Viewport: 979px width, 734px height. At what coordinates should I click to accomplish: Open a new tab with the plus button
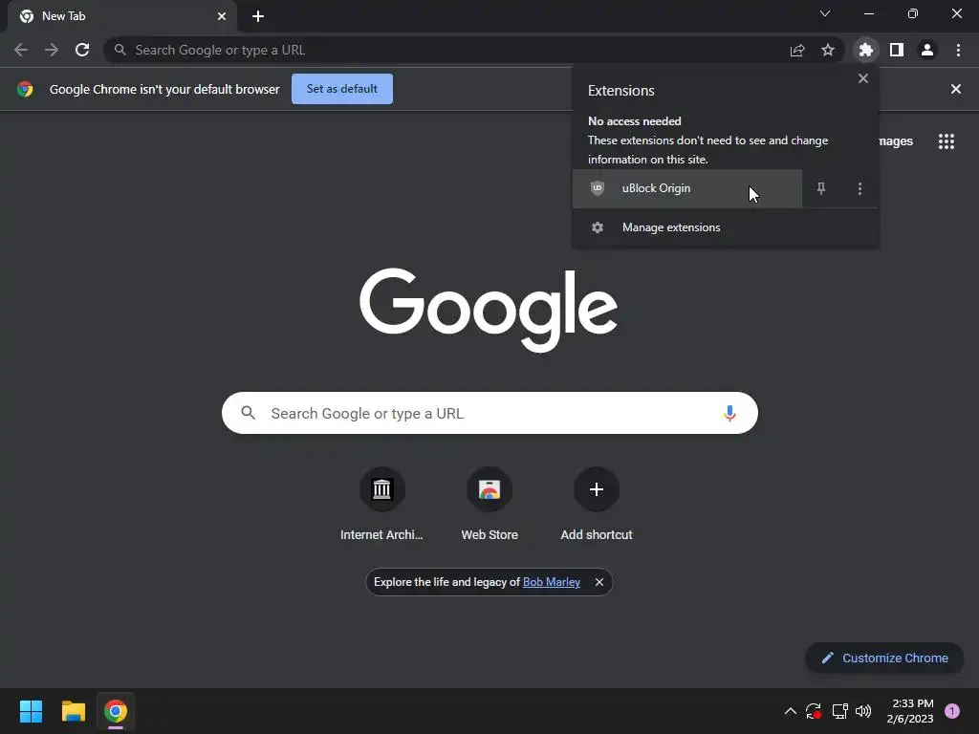pos(258,16)
